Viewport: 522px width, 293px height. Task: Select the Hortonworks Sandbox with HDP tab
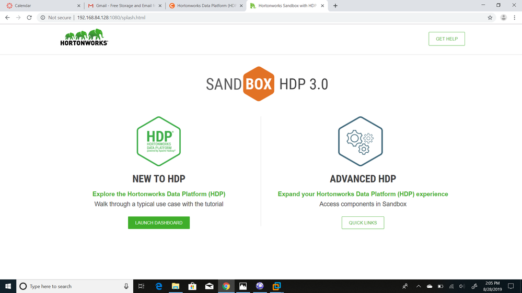point(286,6)
